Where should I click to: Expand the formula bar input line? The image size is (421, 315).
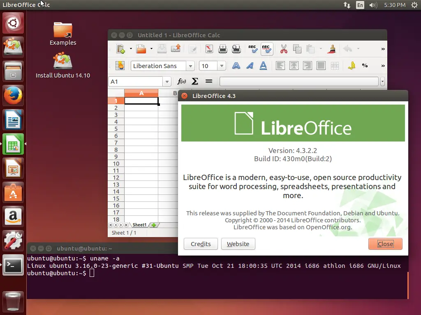(x=382, y=82)
